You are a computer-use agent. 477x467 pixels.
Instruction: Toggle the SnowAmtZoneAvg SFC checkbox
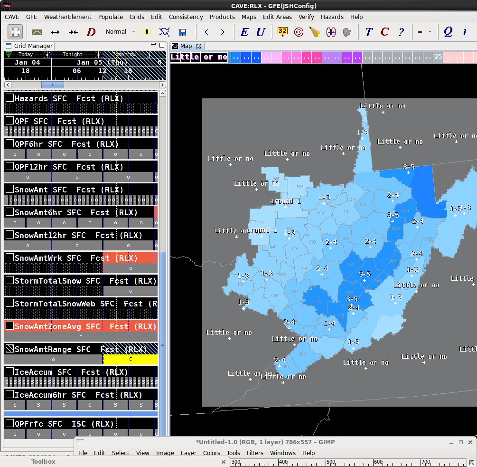pyautogui.click(x=10, y=326)
